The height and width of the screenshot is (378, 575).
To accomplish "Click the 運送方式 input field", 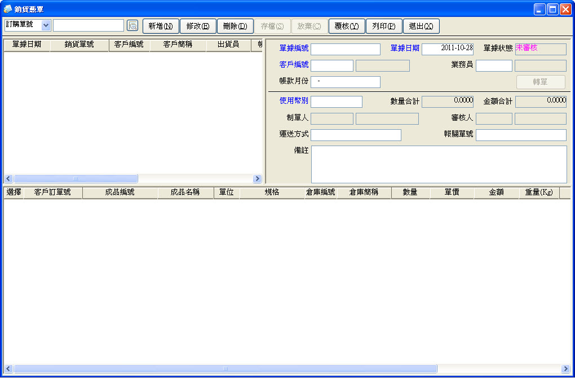I will point(356,135).
